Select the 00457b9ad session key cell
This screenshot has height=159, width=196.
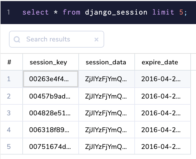point(50,96)
